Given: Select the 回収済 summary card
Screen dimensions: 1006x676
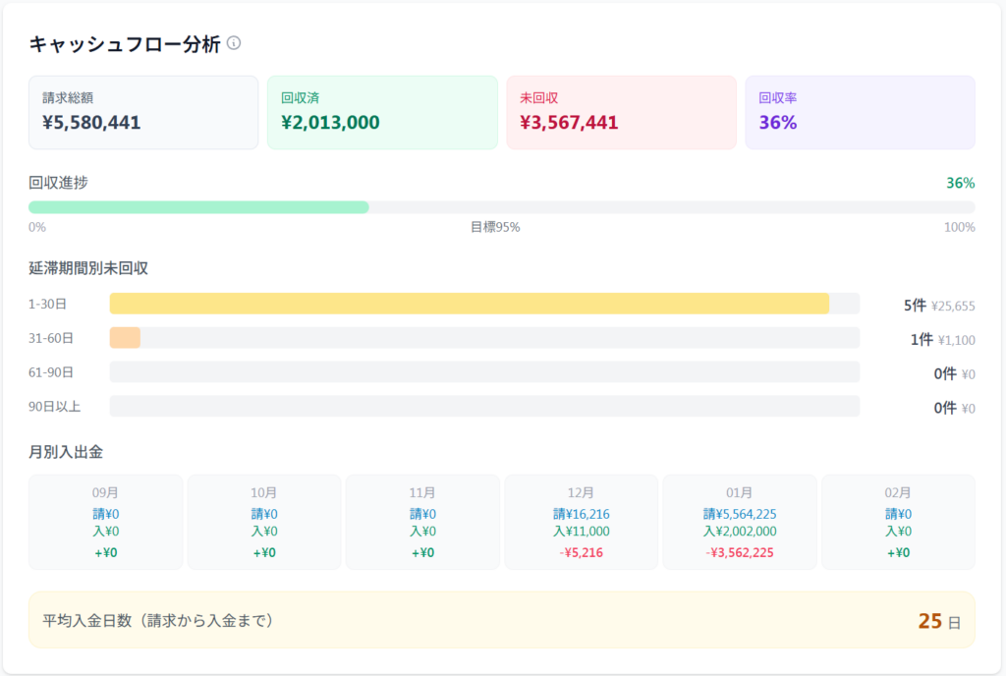Looking at the screenshot, I should point(382,112).
